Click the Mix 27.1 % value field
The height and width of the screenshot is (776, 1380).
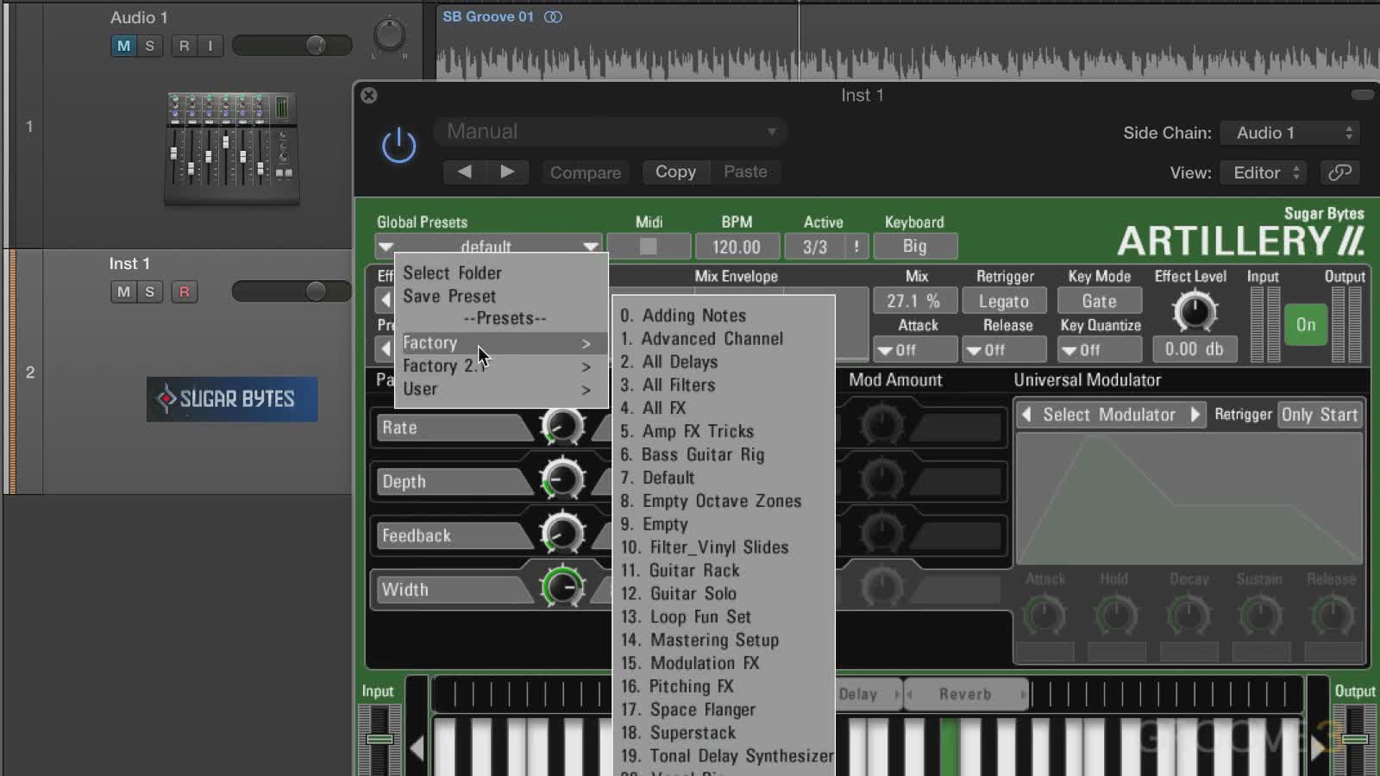tap(913, 301)
